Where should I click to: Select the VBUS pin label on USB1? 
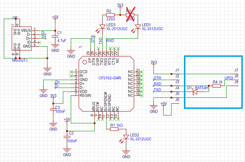pyautogui.click(x=26, y=30)
